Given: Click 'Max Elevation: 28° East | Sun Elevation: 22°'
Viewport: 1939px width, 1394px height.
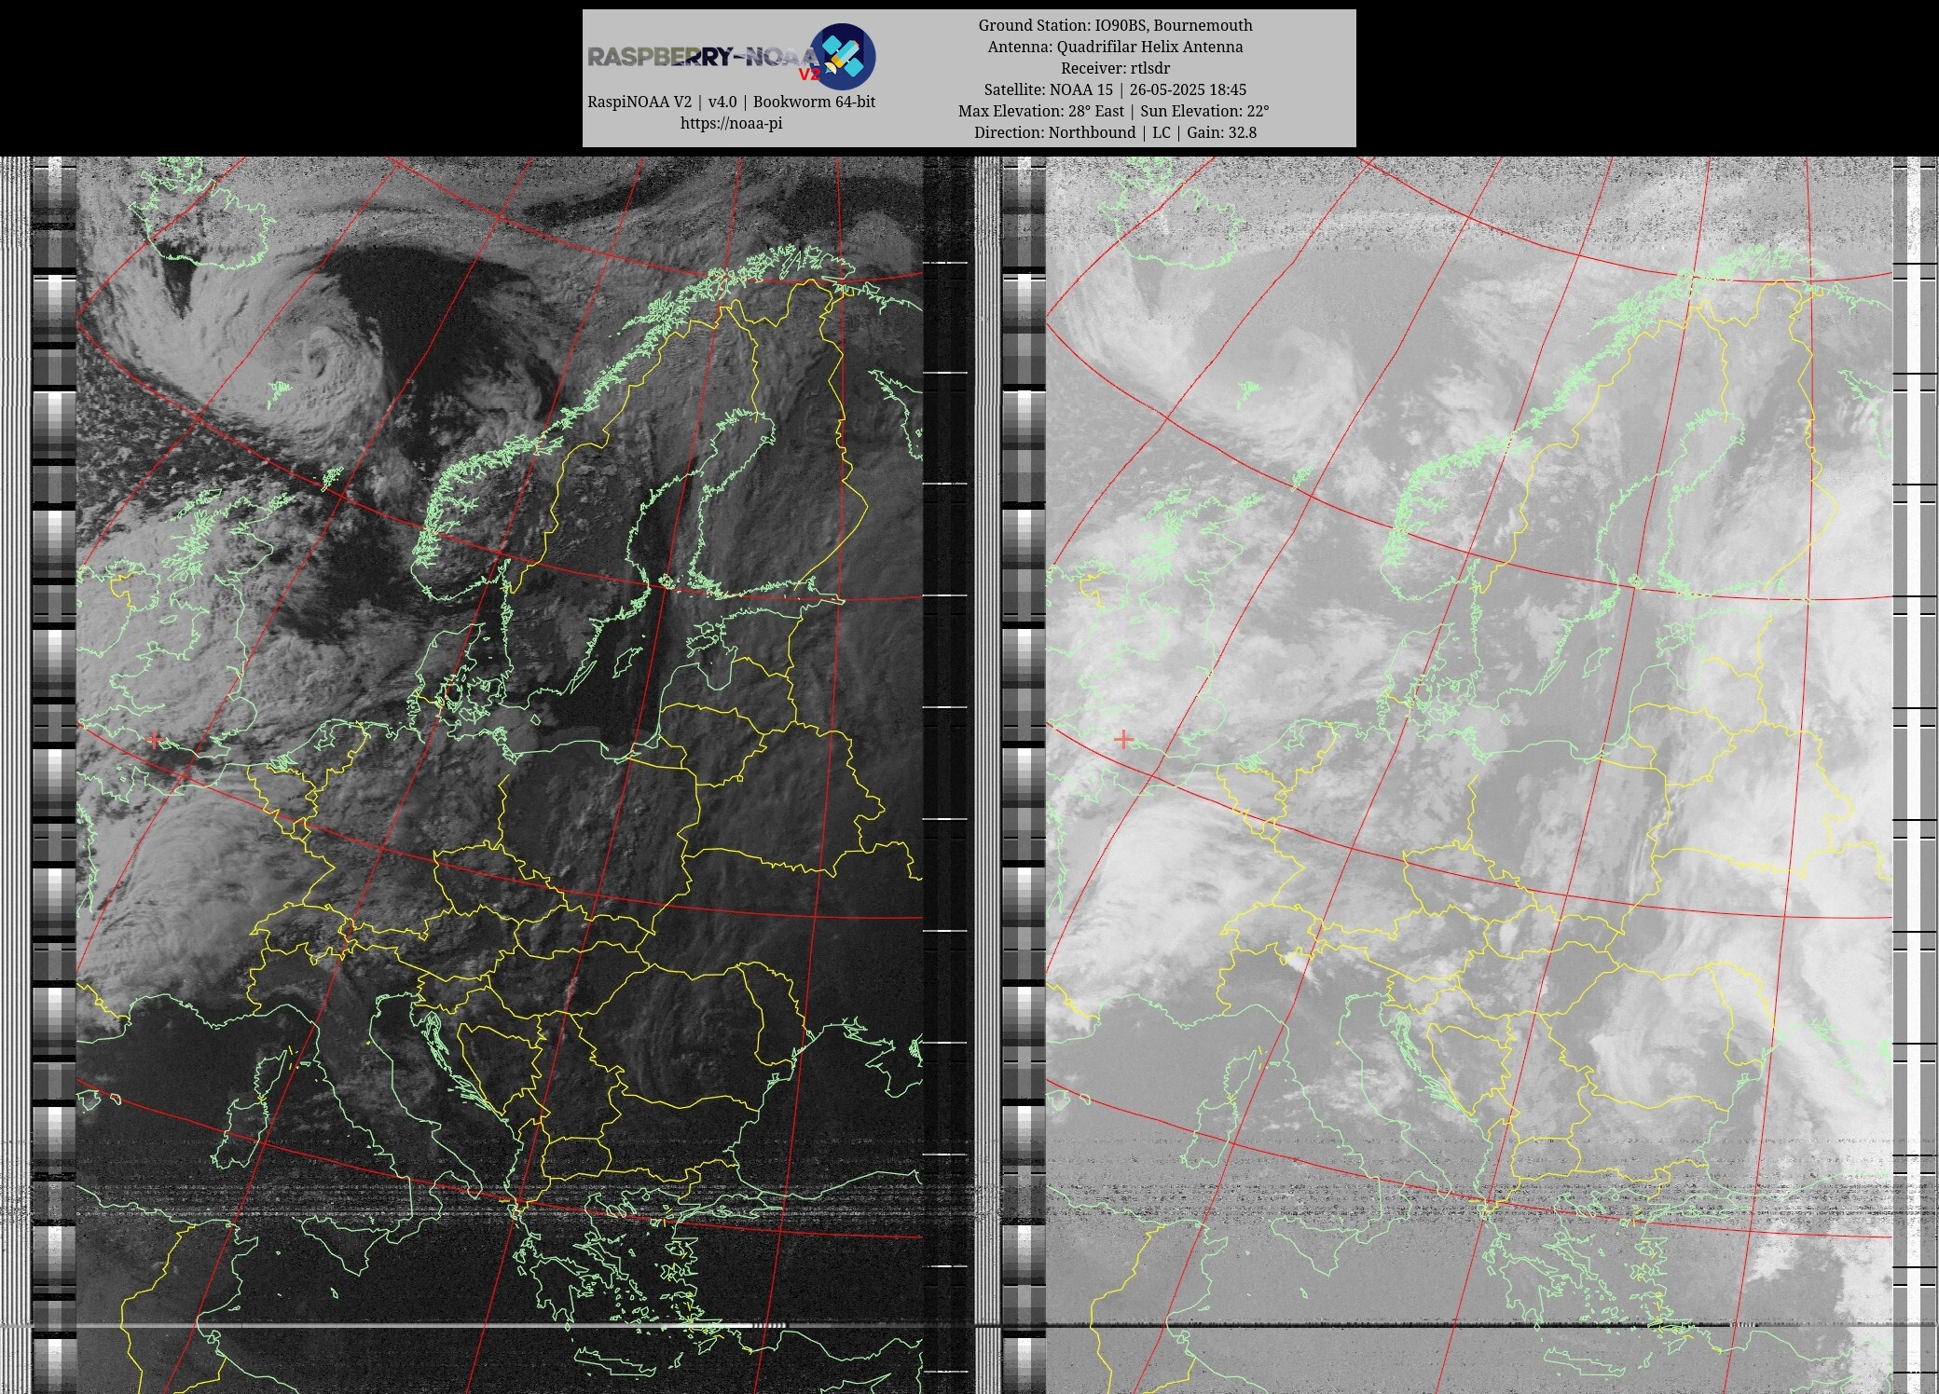Looking at the screenshot, I should click(x=1114, y=111).
